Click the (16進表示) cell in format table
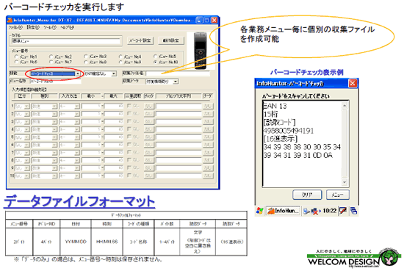This screenshot has height=271, width=404. coord(232,242)
